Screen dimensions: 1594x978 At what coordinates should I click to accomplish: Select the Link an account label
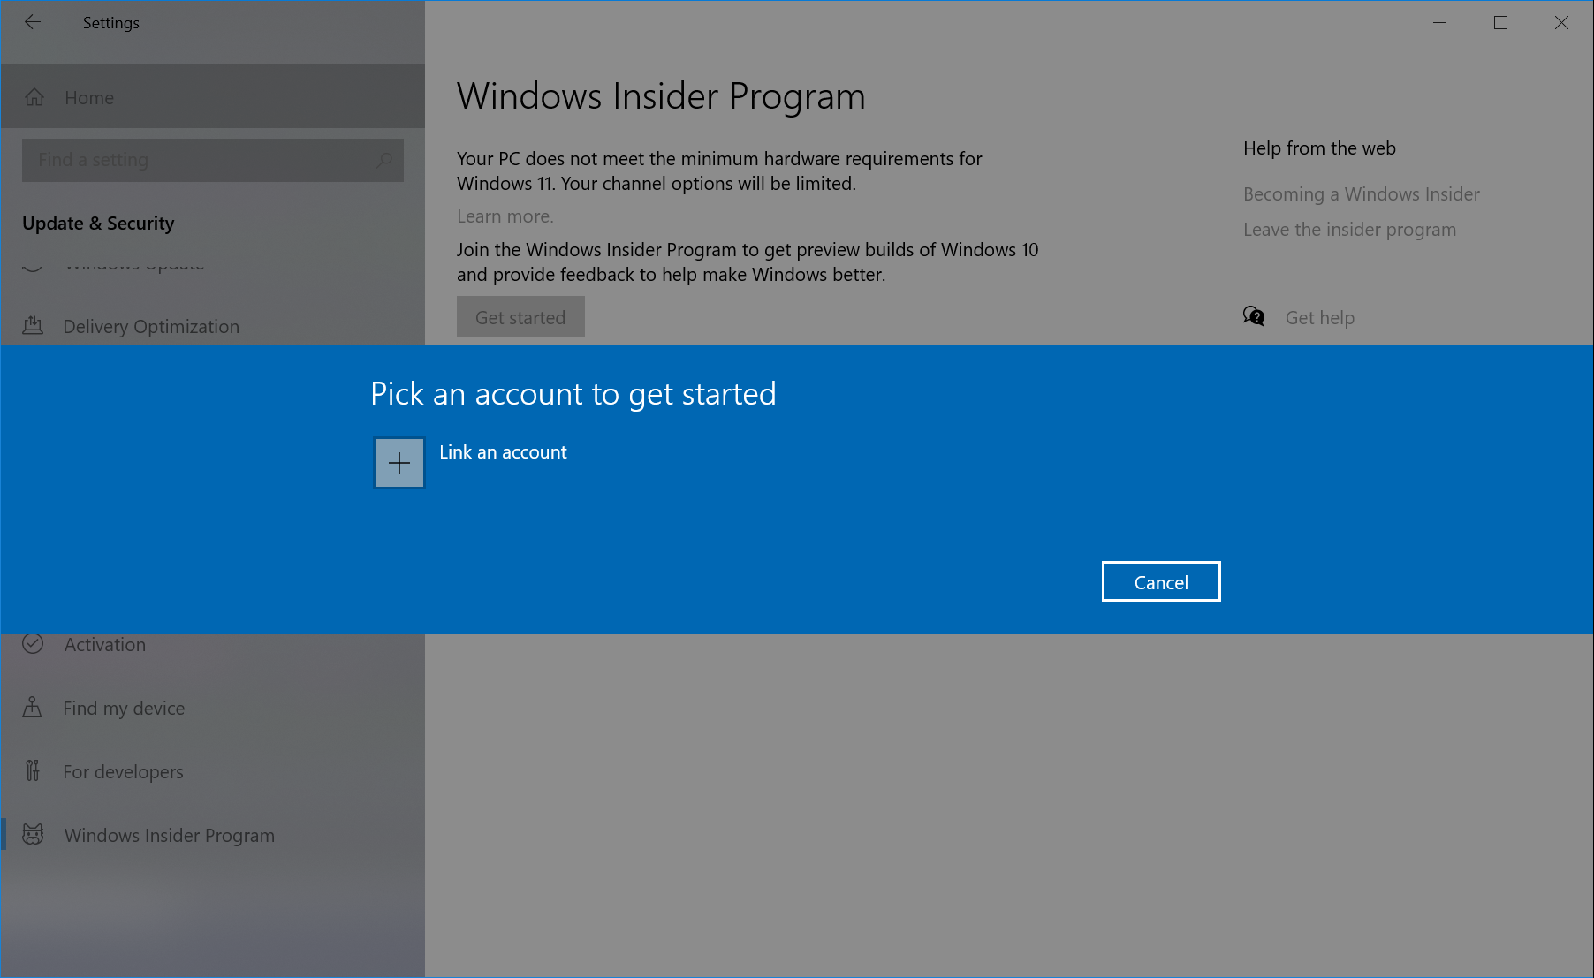coord(503,452)
